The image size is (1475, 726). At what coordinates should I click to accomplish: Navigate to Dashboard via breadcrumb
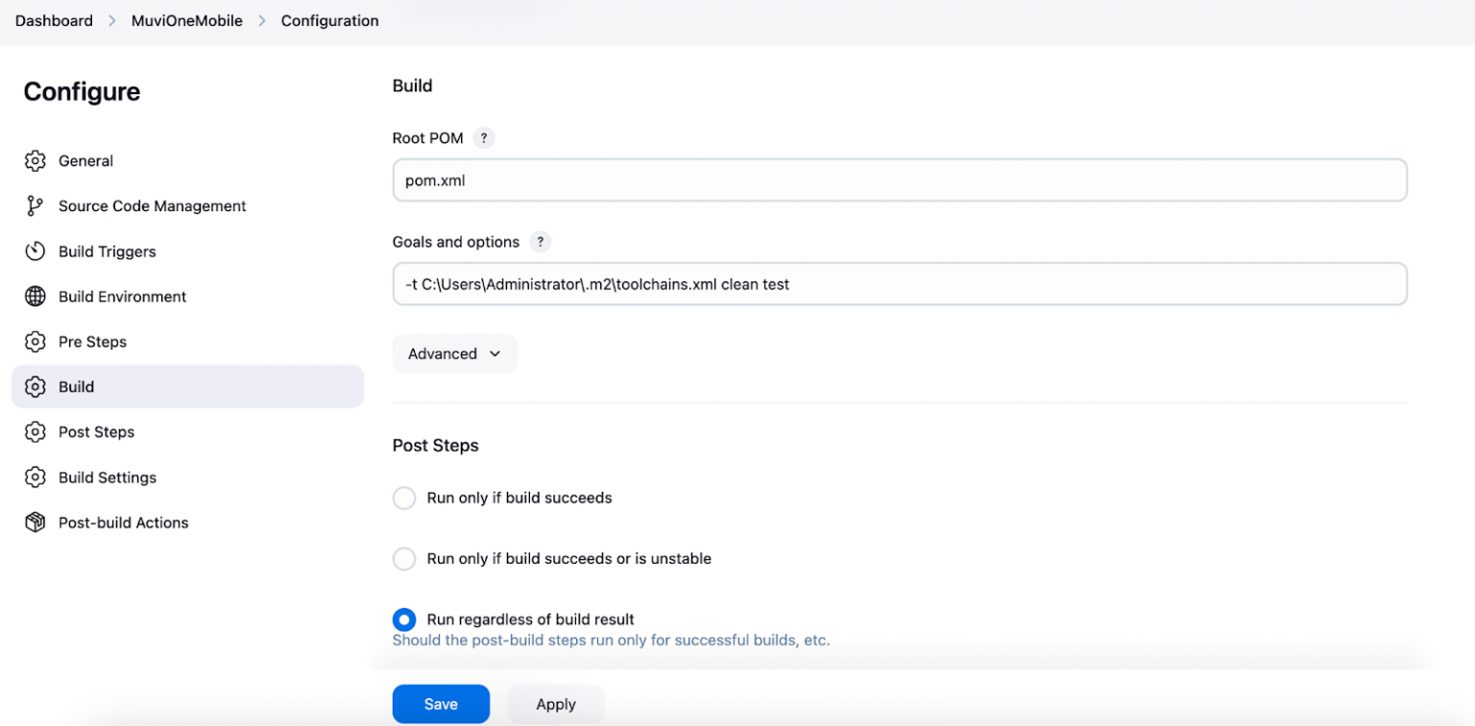[54, 20]
